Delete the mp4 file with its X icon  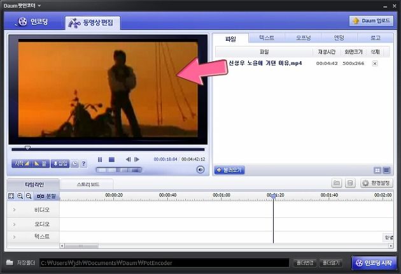click(x=375, y=63)
